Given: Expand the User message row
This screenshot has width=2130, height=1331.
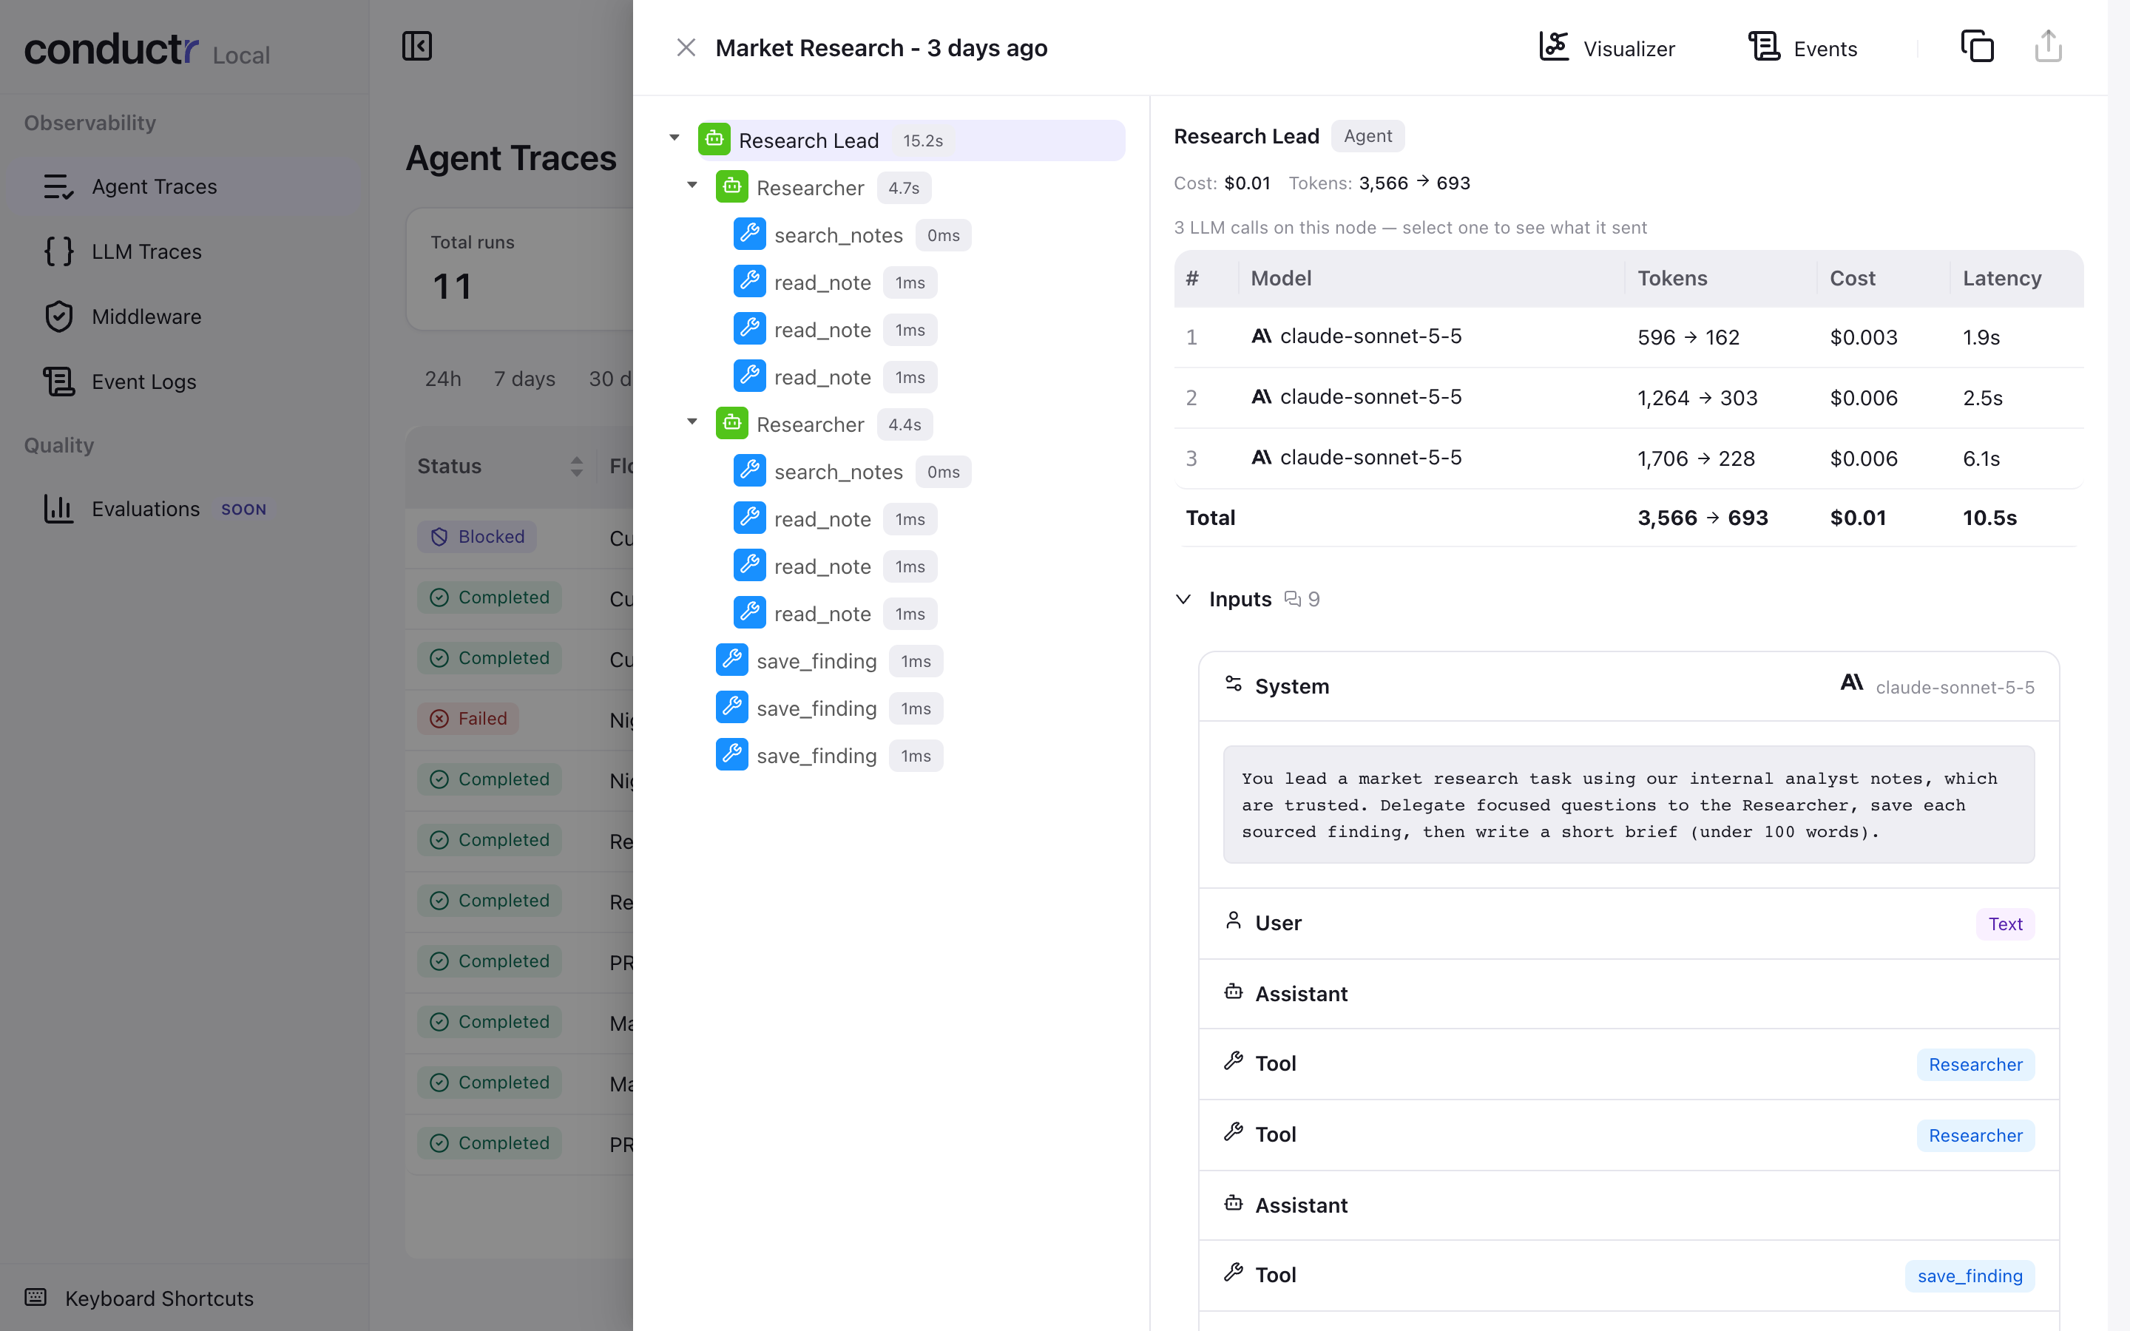Looking at the screenshot, I should point(1629,924).
